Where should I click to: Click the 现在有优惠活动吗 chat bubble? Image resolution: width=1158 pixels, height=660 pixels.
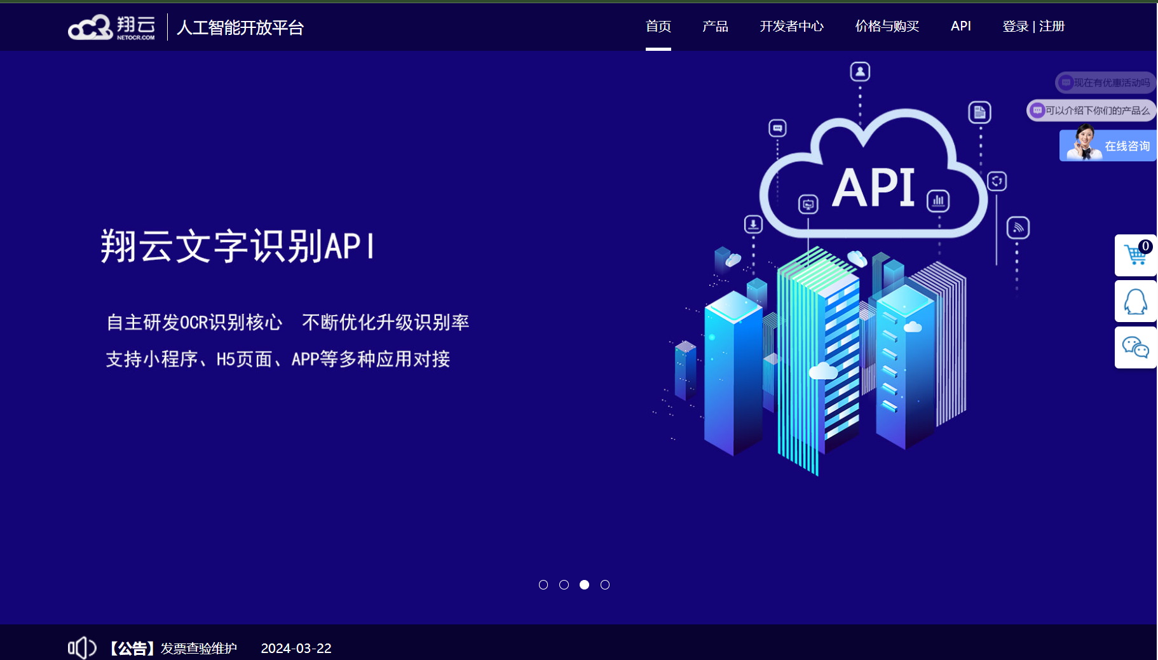[1105, 83]
